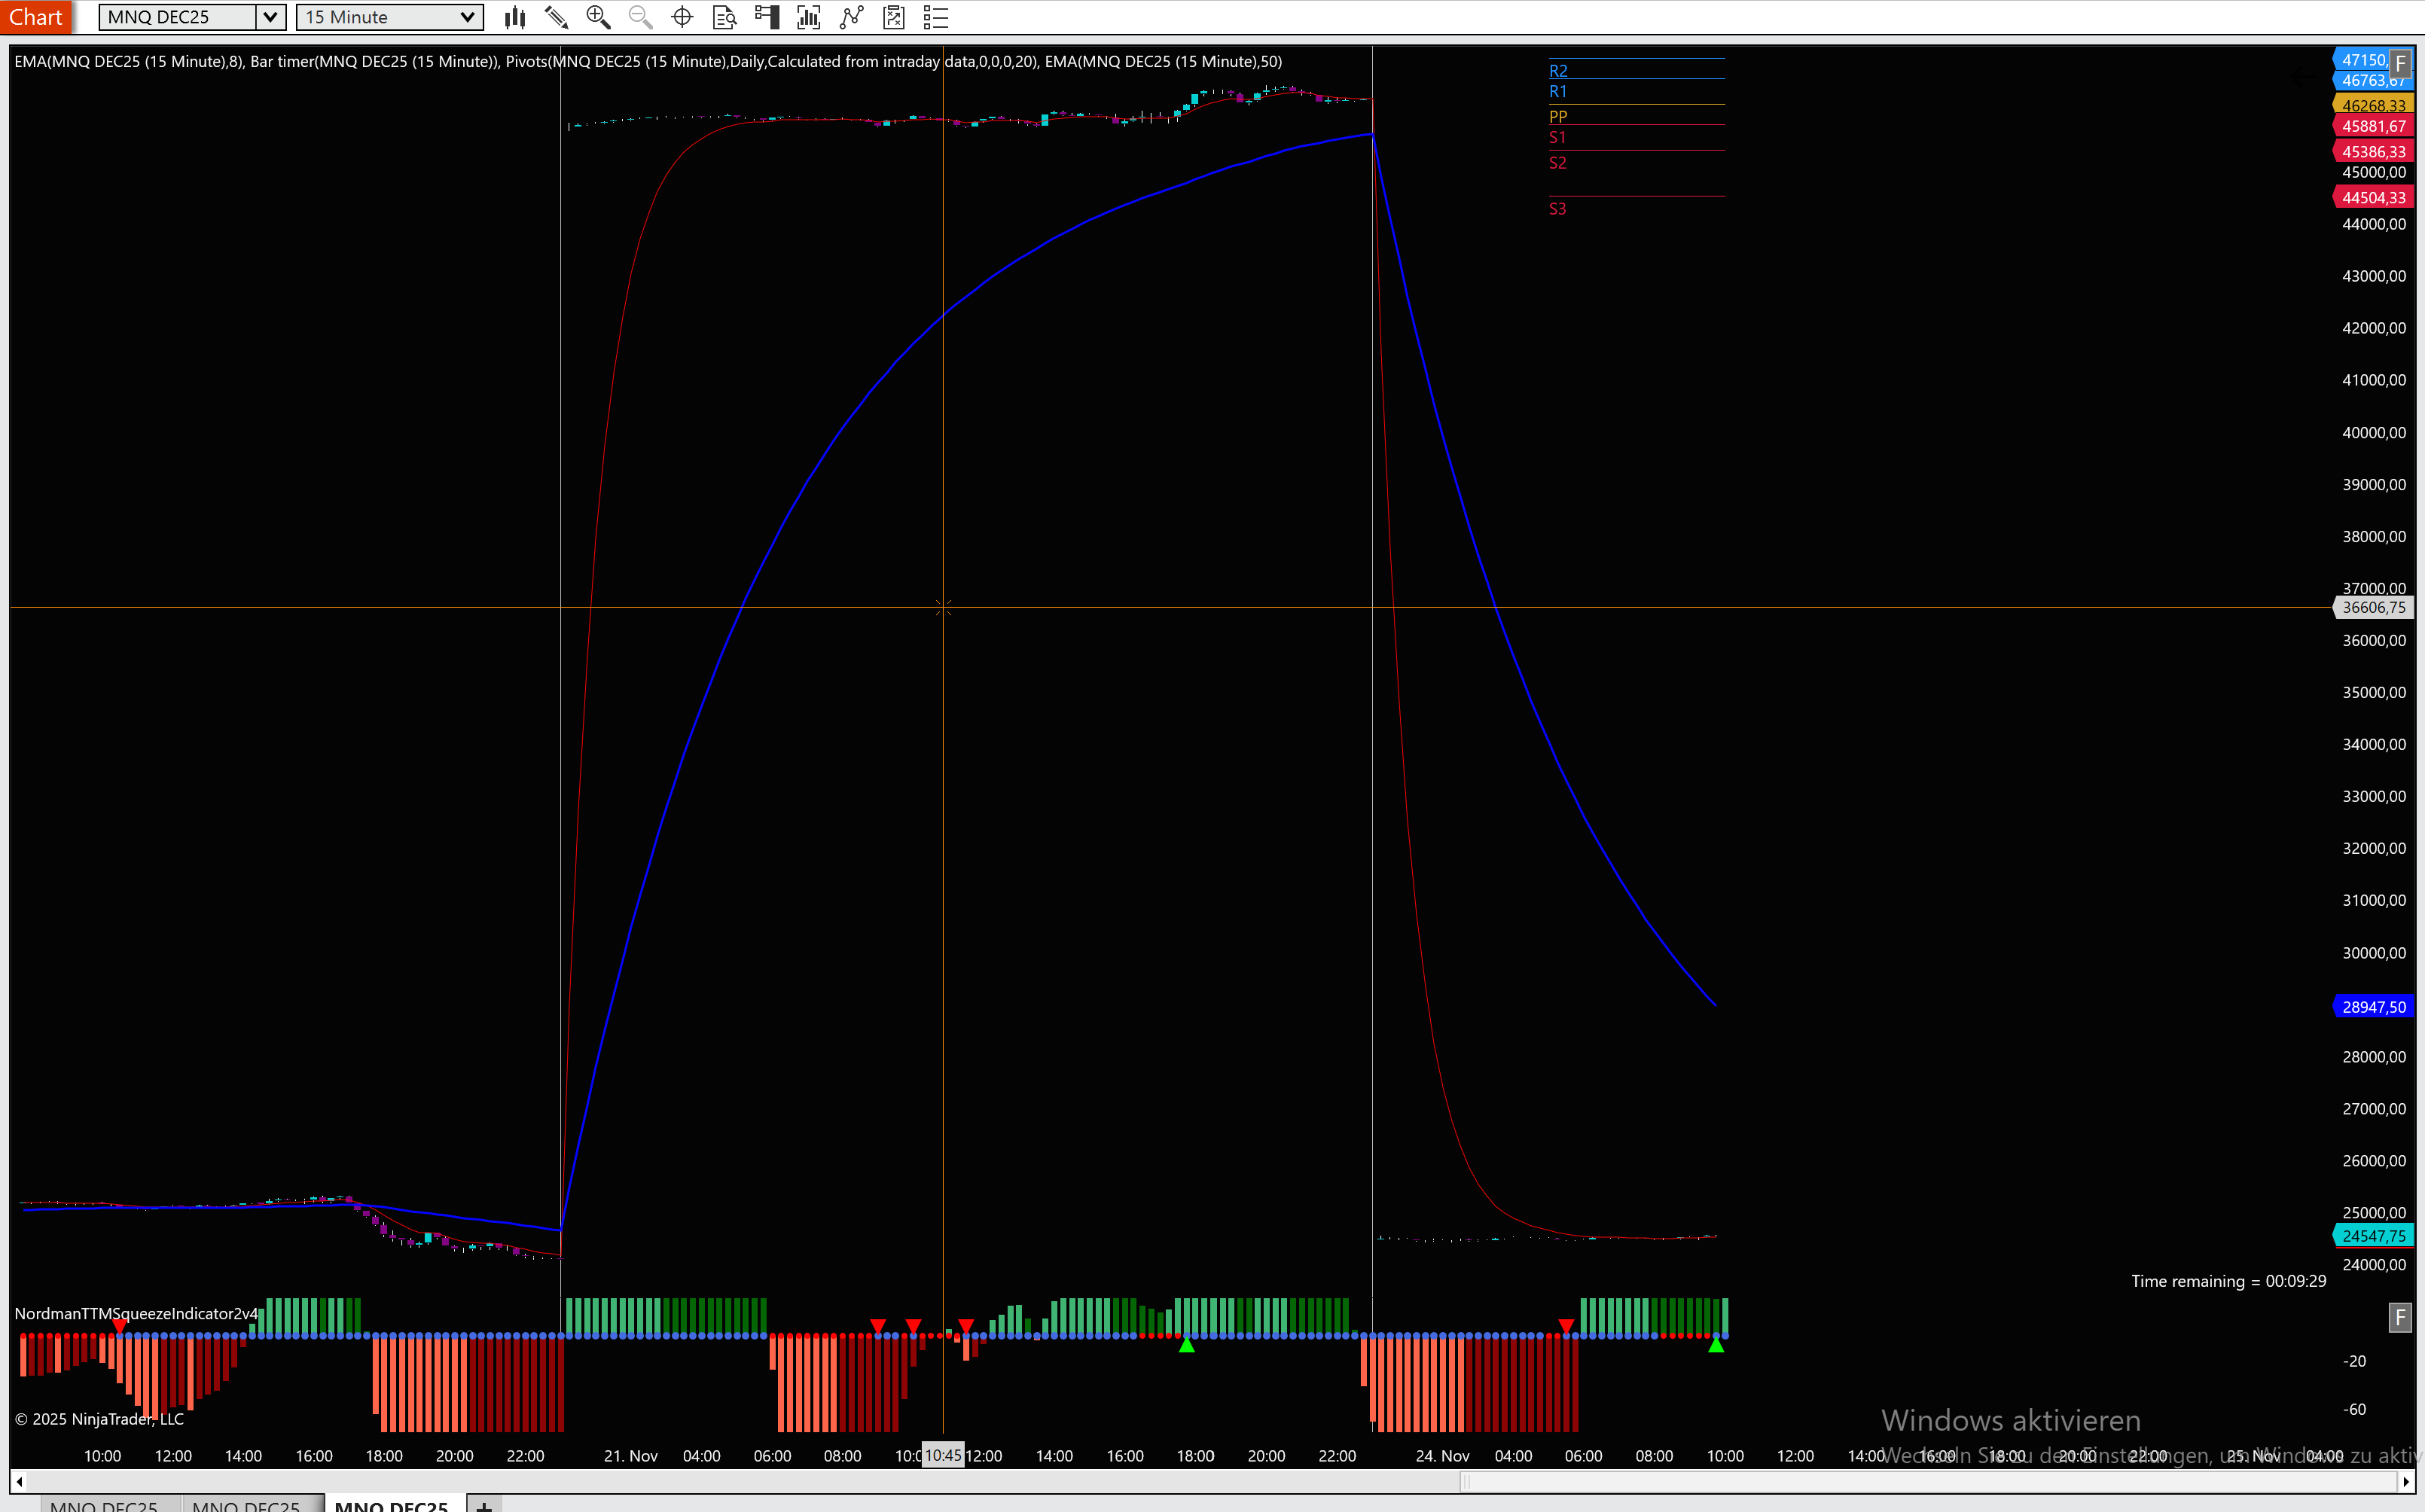Viewport: 2425px width, 1512px height.
Task: Click the F button on price axis
Action: (2400, 63)
